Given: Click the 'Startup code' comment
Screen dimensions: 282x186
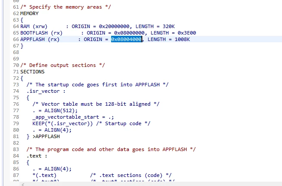Looking at the screenshot, I should pos(123,123).
